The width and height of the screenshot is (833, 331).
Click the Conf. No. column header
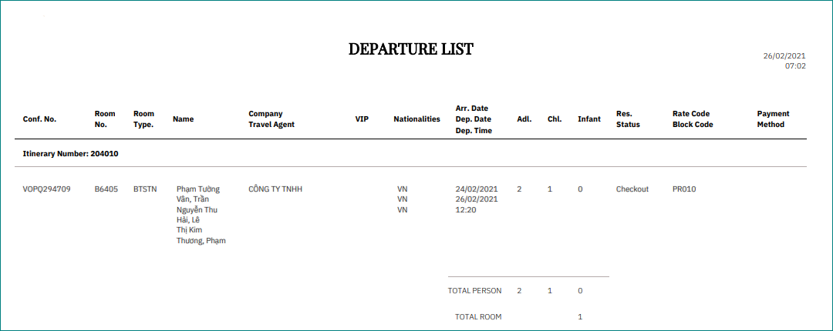coord(39,119)
